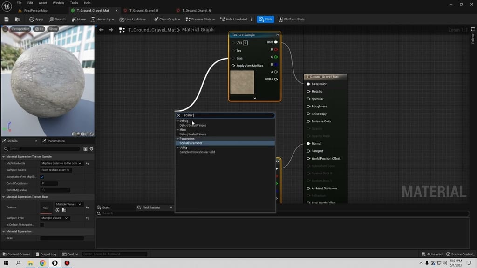Select ScalarParameter in the node search list

tap(191, 143)
